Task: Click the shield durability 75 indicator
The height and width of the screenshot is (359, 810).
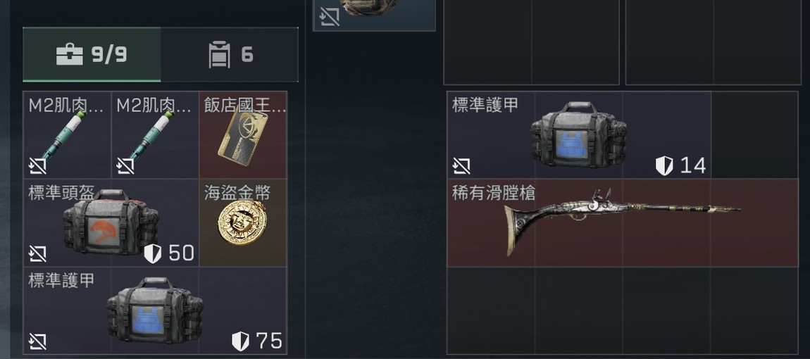Action: pos(257,341)
